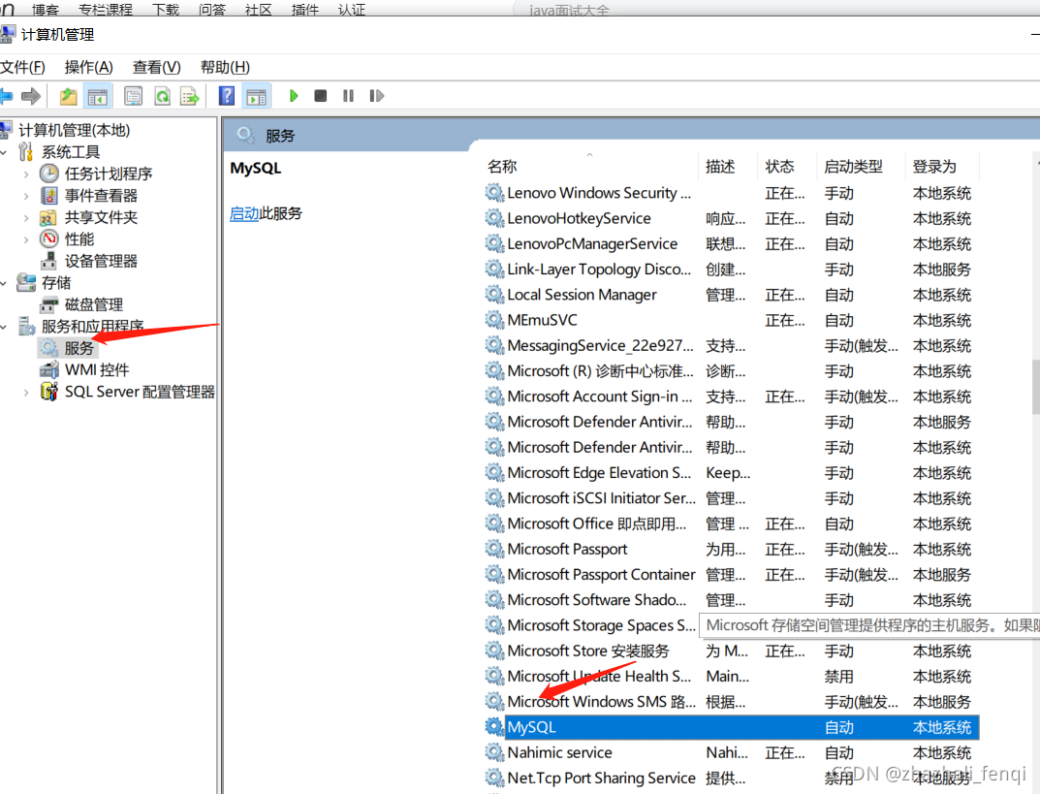1040x794 pixels.
Task: Click the services list vertical scrollbar
Action: tap(1036, 387)
